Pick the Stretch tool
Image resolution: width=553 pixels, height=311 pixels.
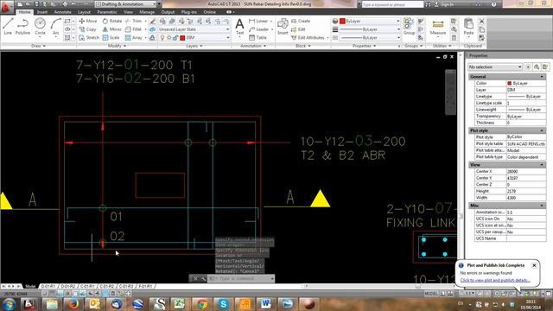click(89, 37)
